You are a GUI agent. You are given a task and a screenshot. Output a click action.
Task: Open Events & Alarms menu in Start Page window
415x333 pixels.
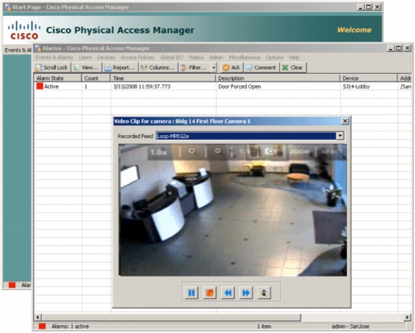click(18, 50)
